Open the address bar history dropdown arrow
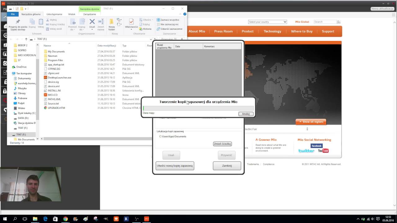This screenshot has width=397, height=223. click(151, 39)
